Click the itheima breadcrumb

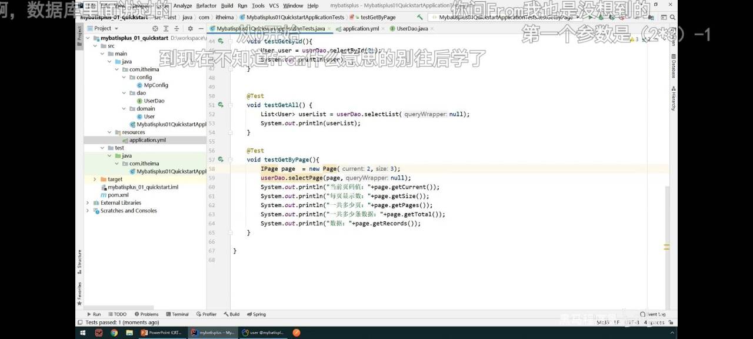click(x=224, y=17)
